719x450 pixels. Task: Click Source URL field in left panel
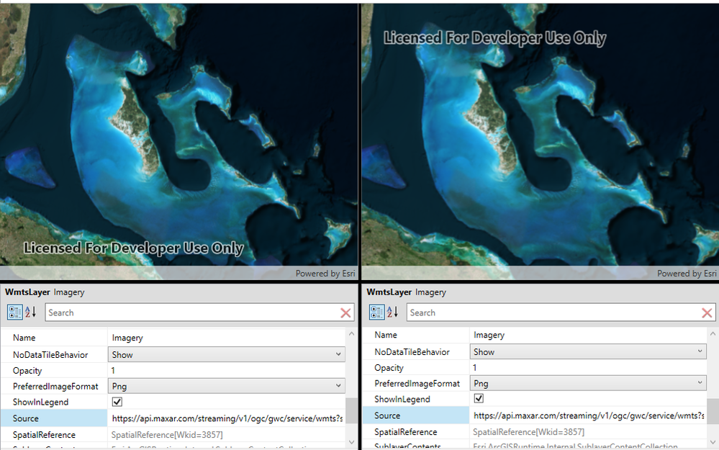(227, 418)
